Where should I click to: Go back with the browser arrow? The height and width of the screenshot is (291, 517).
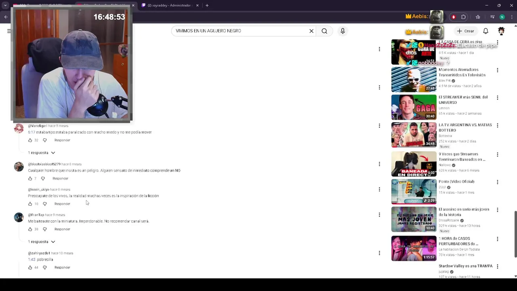[6, 17]
